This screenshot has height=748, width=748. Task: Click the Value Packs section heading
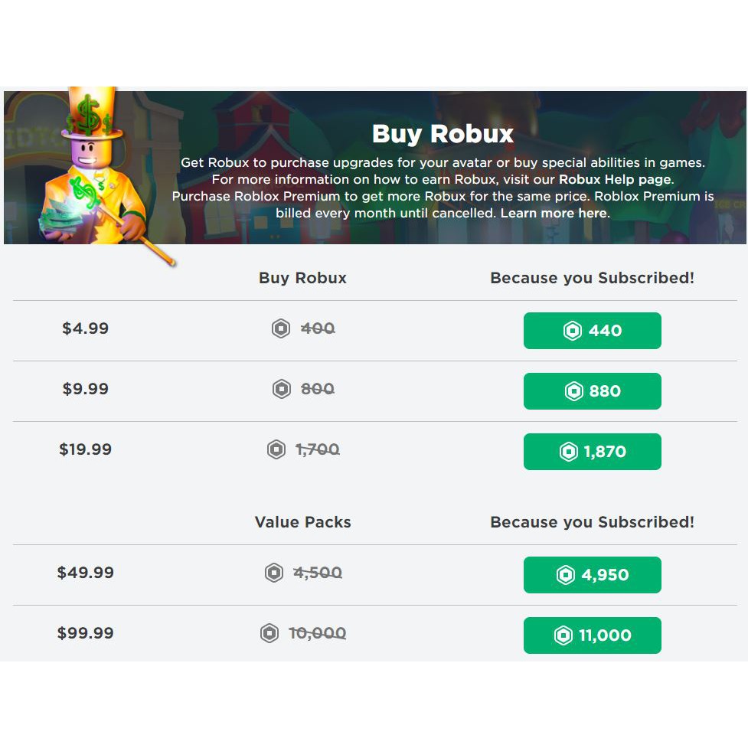[302, 522]
